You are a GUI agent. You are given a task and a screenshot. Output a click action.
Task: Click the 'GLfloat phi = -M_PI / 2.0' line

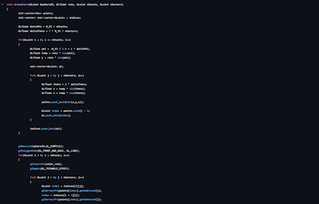click(60, 49)
